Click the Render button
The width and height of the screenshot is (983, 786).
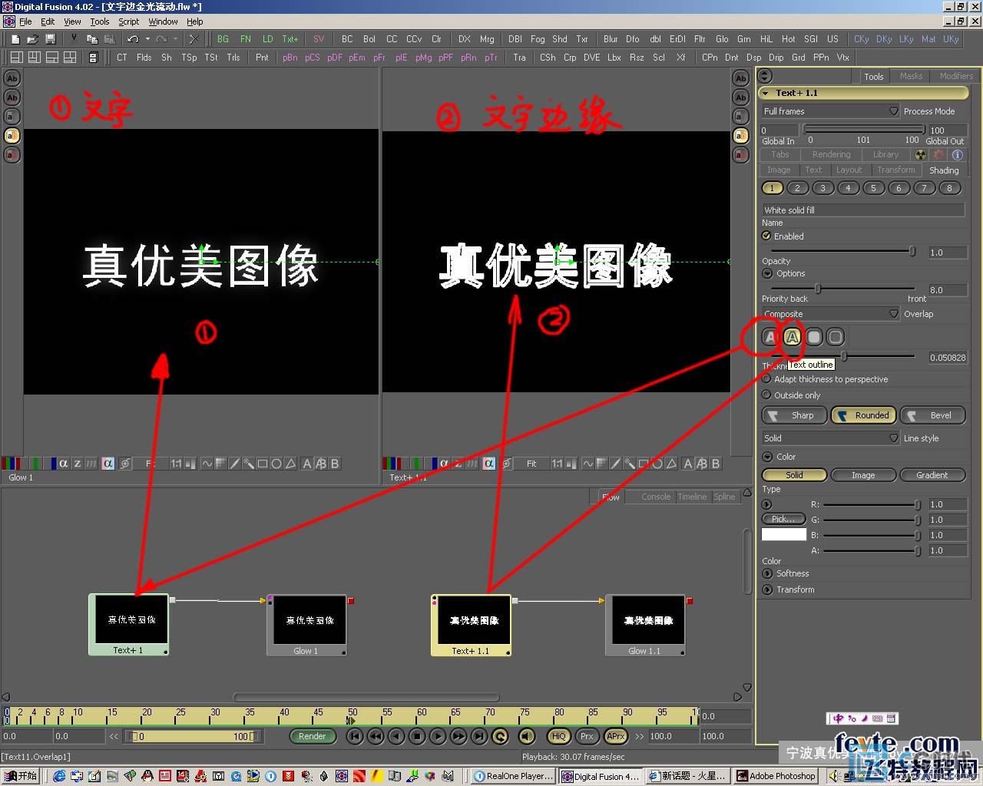[x=312, y=736]
